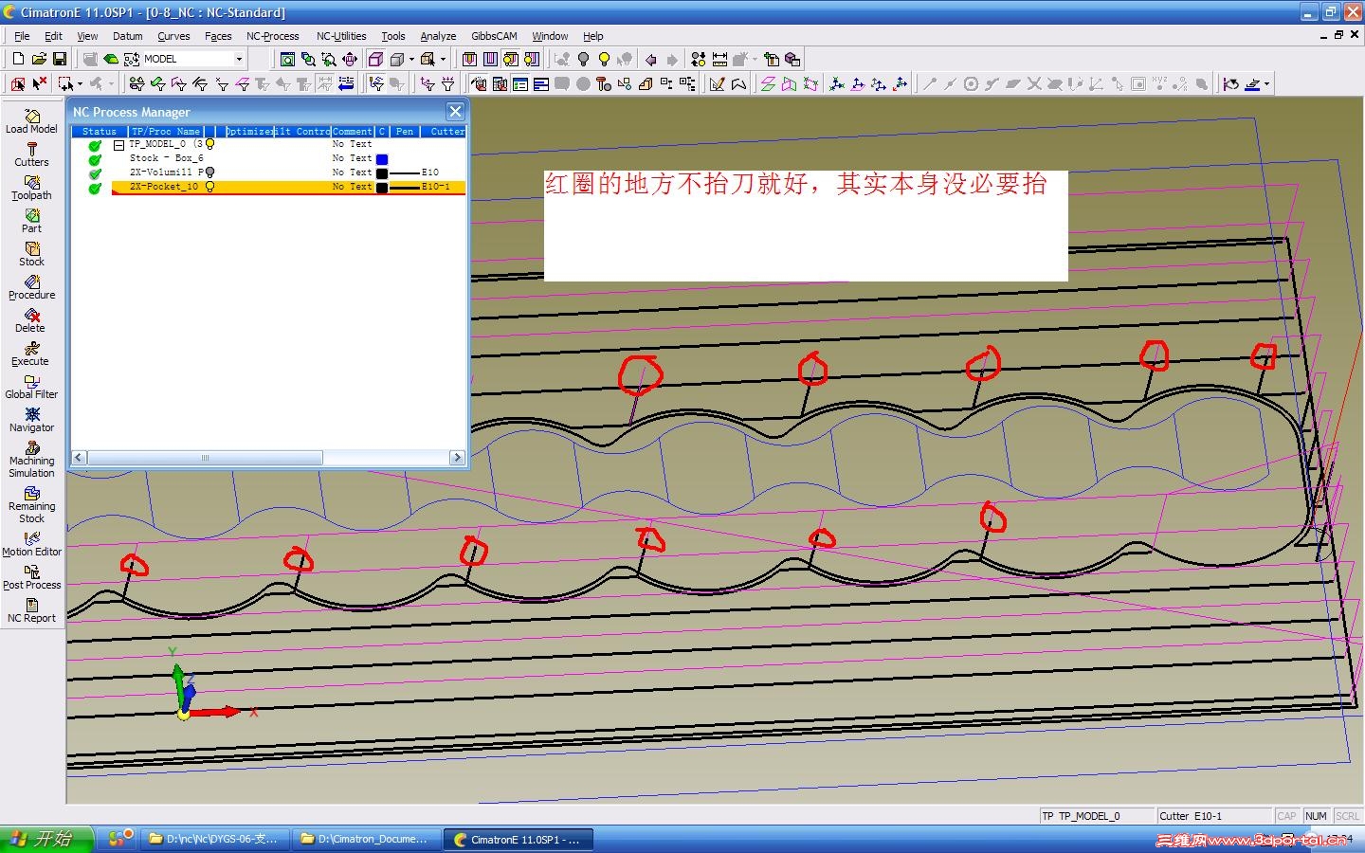Click the Comment column header
Image resolution: width=1365 pixels, height=853 pixels.
(x=353, y=132)
